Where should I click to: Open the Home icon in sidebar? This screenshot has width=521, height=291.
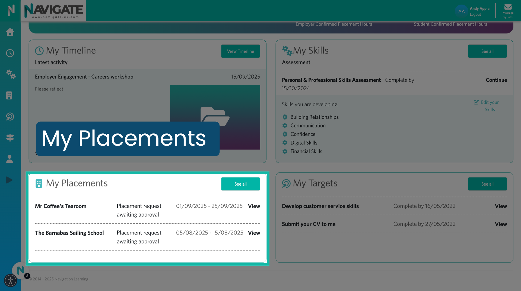coord(10,32)
